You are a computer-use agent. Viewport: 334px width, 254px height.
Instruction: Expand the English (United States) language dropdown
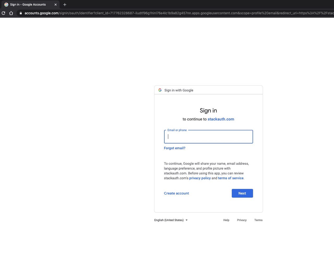[x=171, y=220]
